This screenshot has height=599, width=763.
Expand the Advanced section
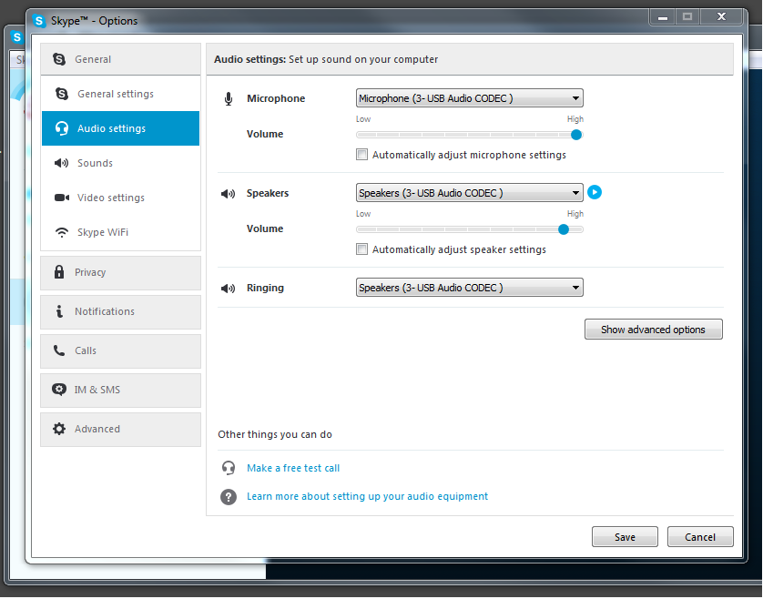point(121,429)
